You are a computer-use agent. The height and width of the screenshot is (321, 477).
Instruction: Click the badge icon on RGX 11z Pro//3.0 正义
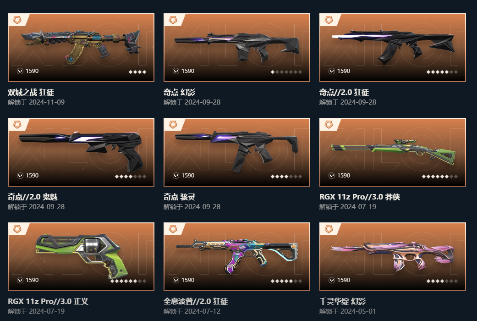click(17, 229)
